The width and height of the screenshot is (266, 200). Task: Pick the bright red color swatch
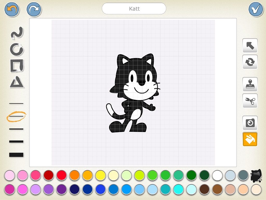click(61, 175)
